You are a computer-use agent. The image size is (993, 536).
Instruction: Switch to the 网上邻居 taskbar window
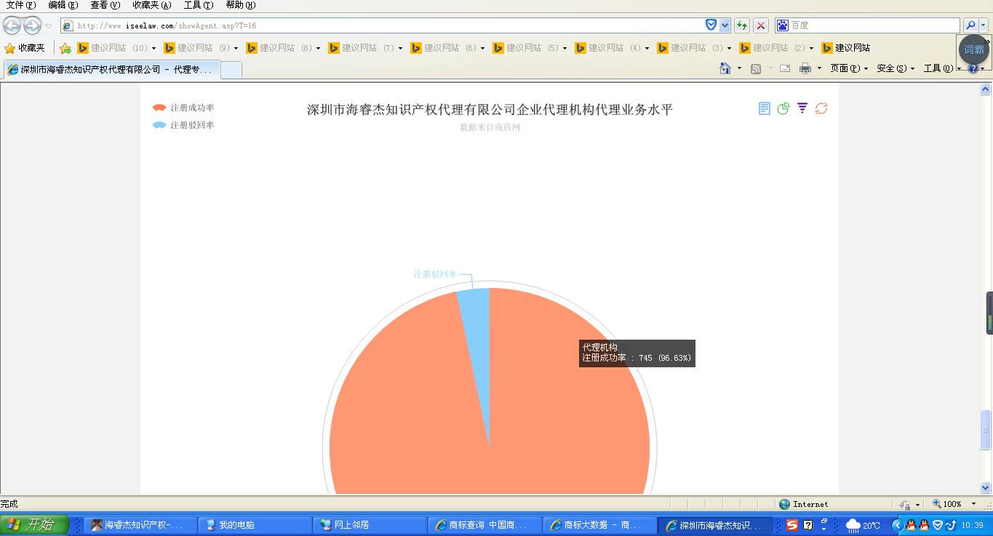[370, 525]
